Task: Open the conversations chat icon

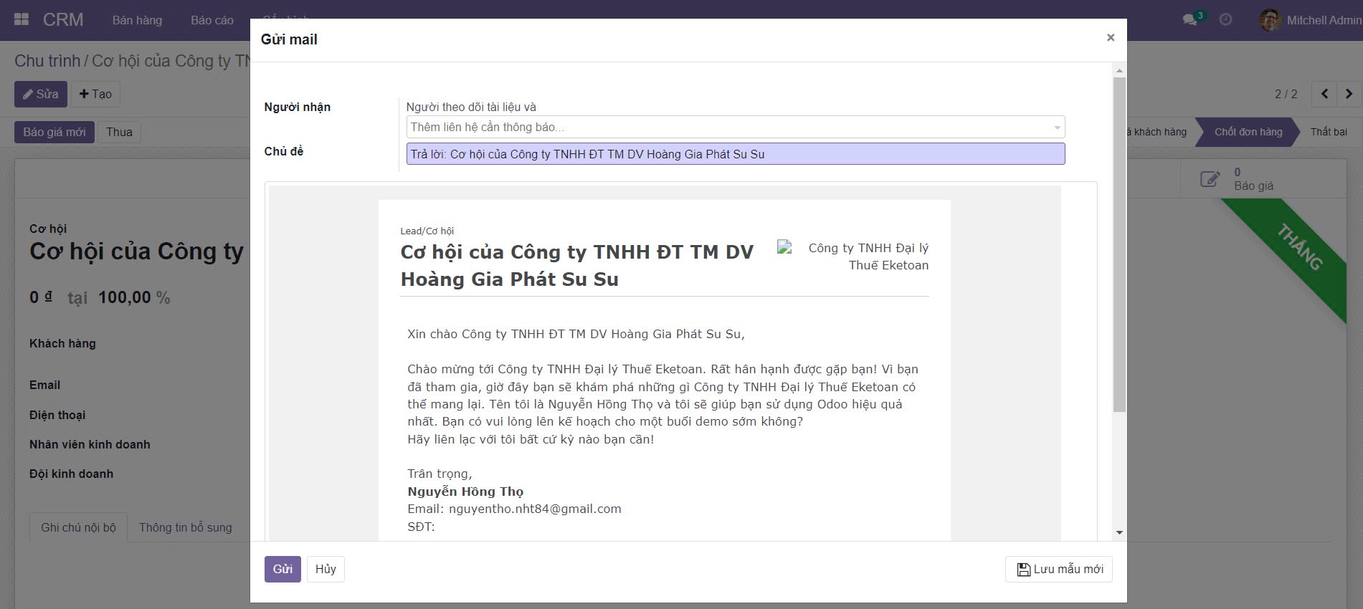Action: (1190, 20)
